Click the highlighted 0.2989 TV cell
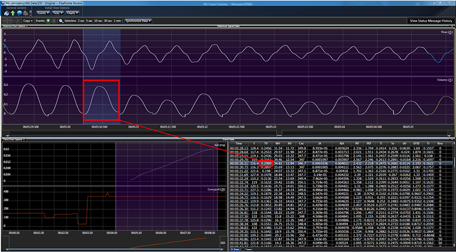Image resolution: width=456 pixels, height=252 pixels. (x=266, y=163)
